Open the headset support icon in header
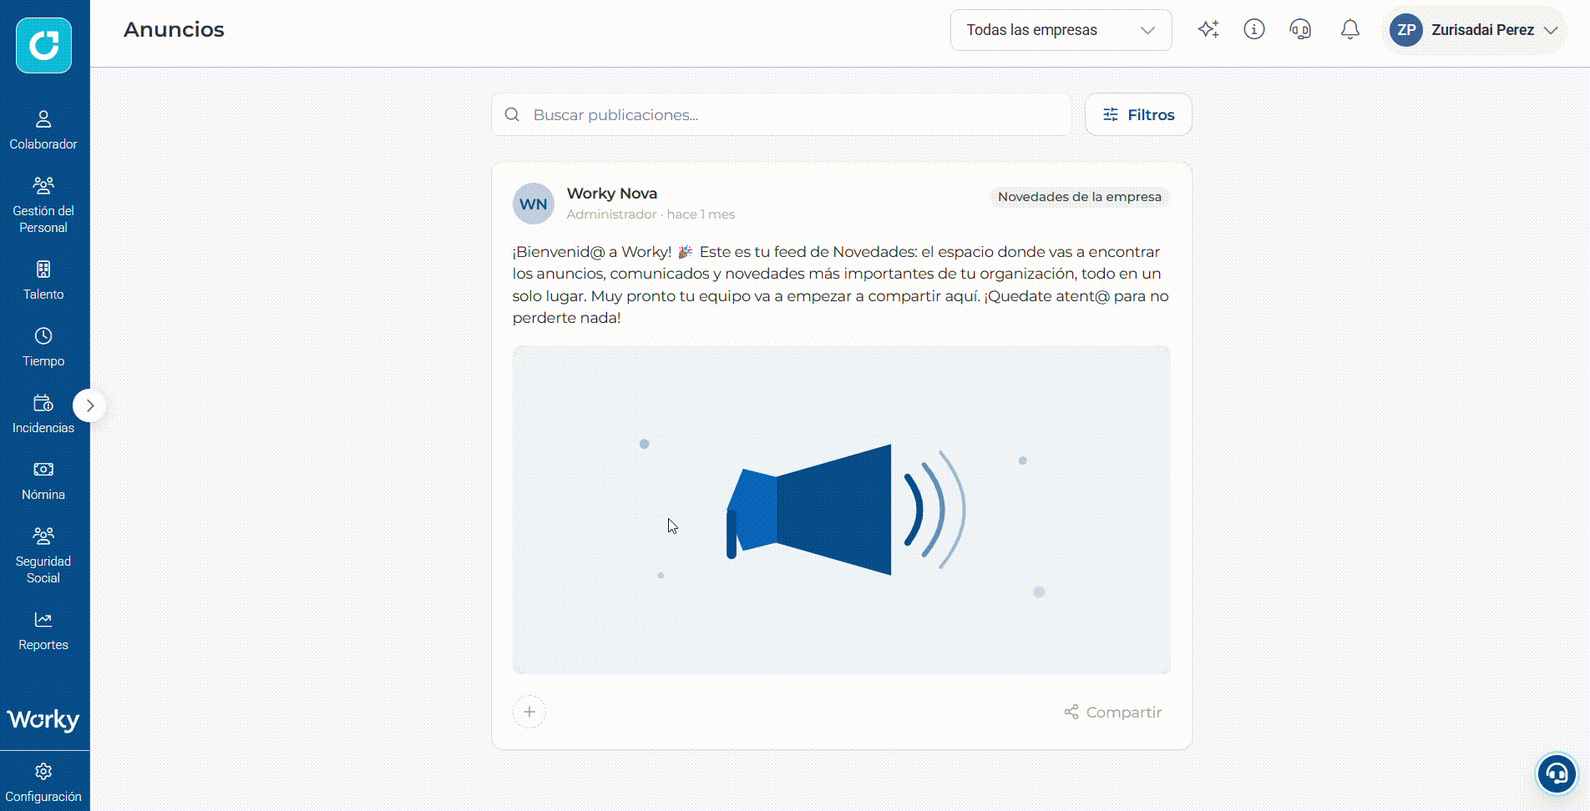Image resolution: width=1590 pixels, height=811 pixels. [x=1300, y=30]
